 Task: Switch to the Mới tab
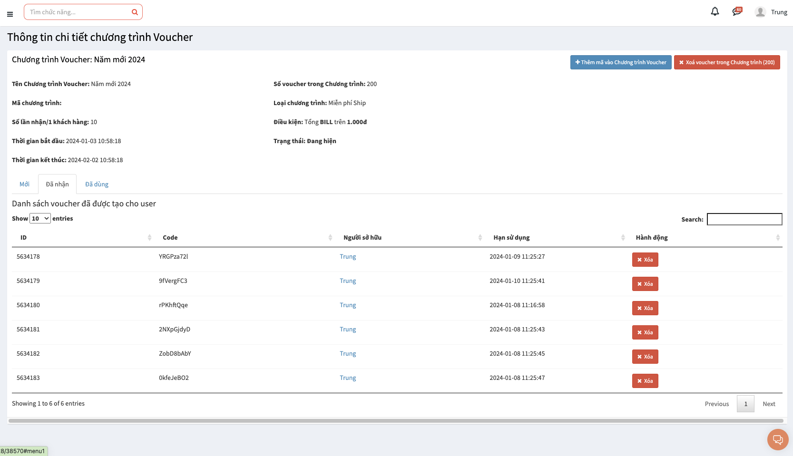tap(24, 184)
